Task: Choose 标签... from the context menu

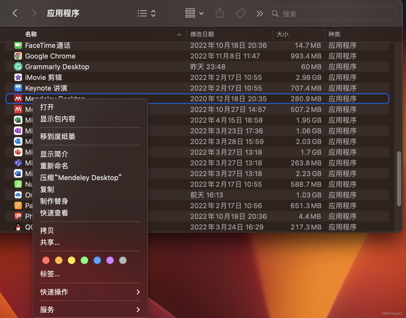Action: (x=90, y=274)
